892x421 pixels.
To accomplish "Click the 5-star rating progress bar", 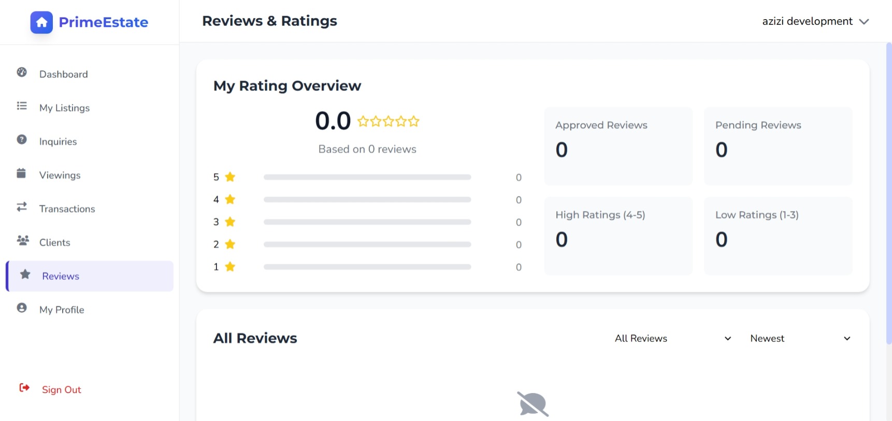I will tap(367, 177).
